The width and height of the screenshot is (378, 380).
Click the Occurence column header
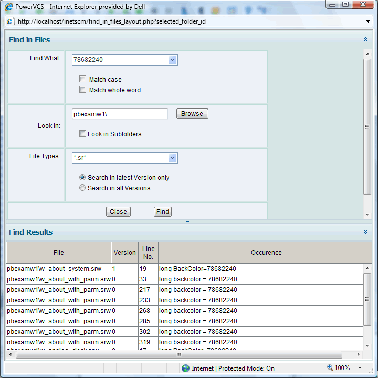tap(266, 253)
